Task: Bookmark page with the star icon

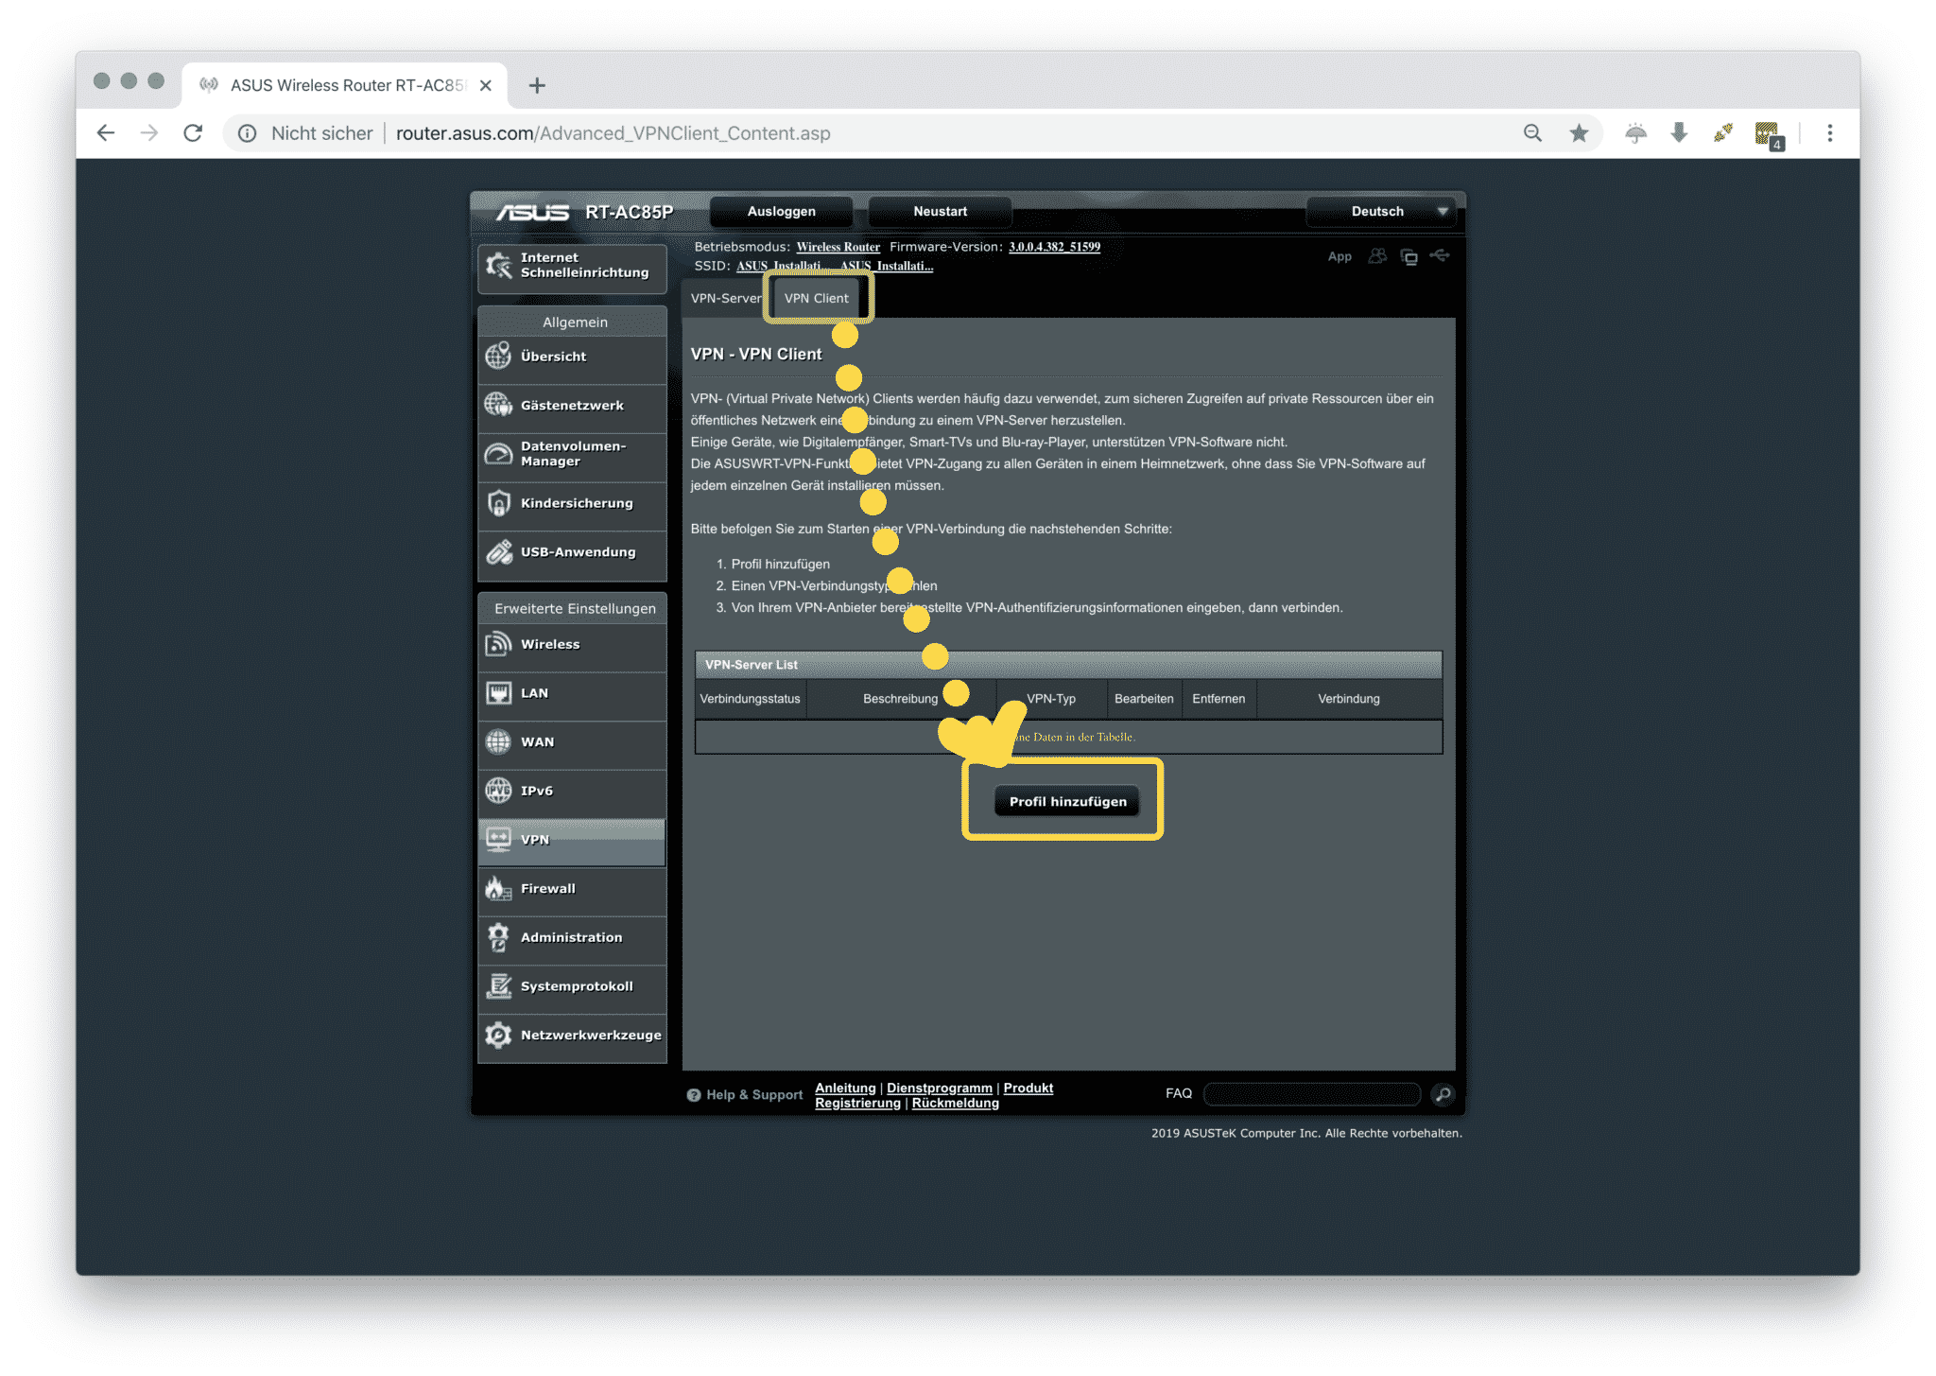Action: pos(1579,133)
